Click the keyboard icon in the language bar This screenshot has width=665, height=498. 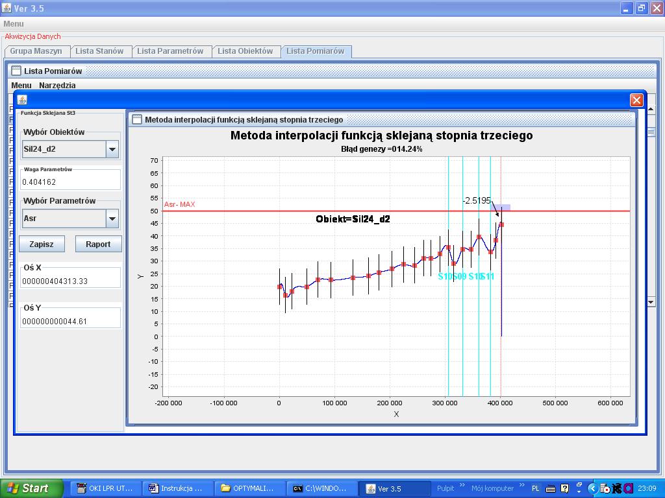551,489
